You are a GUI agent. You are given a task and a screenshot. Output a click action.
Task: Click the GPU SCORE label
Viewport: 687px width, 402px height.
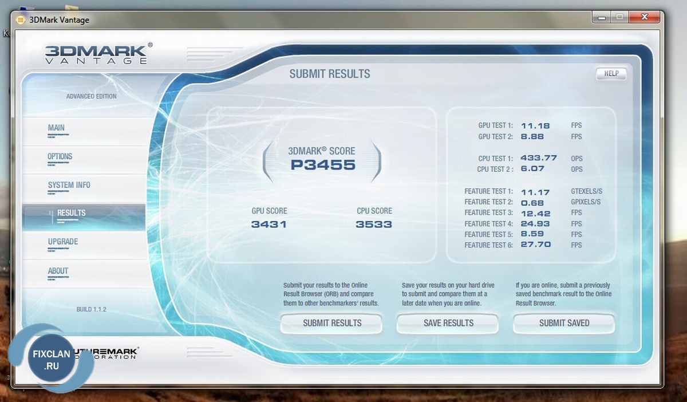pyautogui.click(x=269, y=211)
